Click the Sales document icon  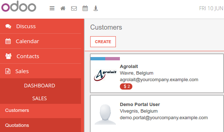point(8,71)
